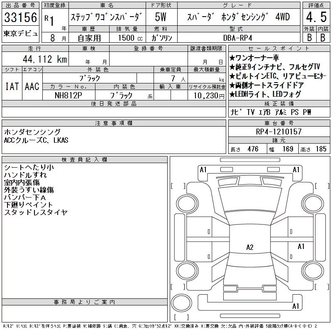Click the ワンオーナー車 sales point line
Image resolution: width=332 pixels, height=332 pixels.
[x=254, y=58]
